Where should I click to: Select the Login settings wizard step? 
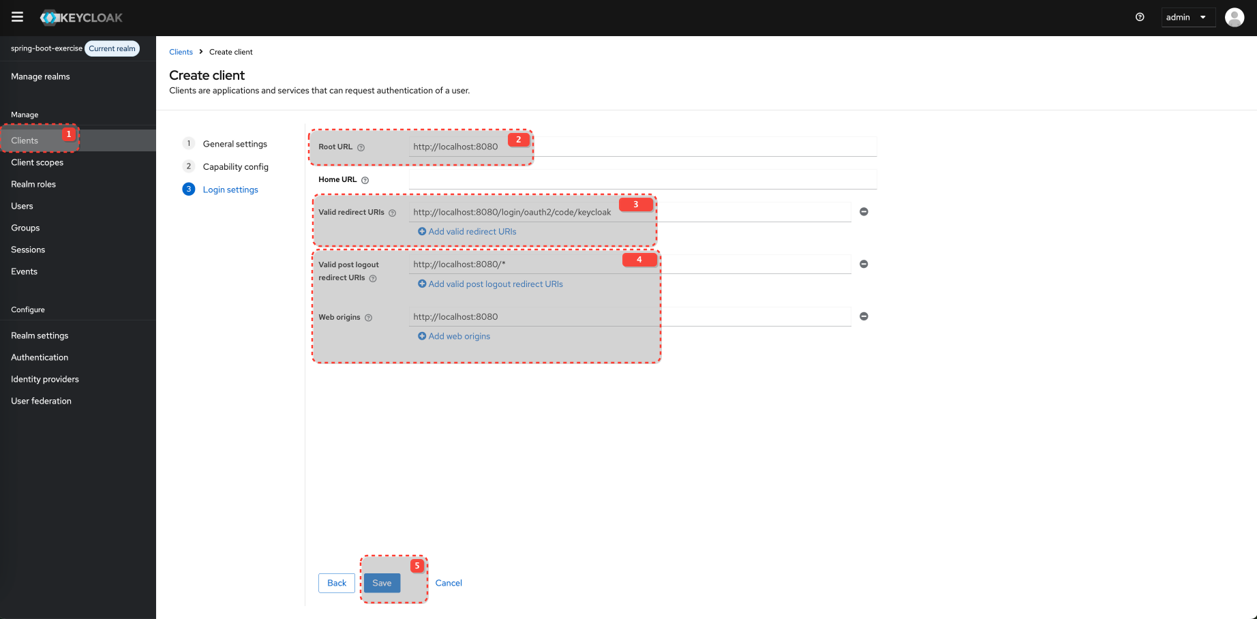click(x=230, y=189)
